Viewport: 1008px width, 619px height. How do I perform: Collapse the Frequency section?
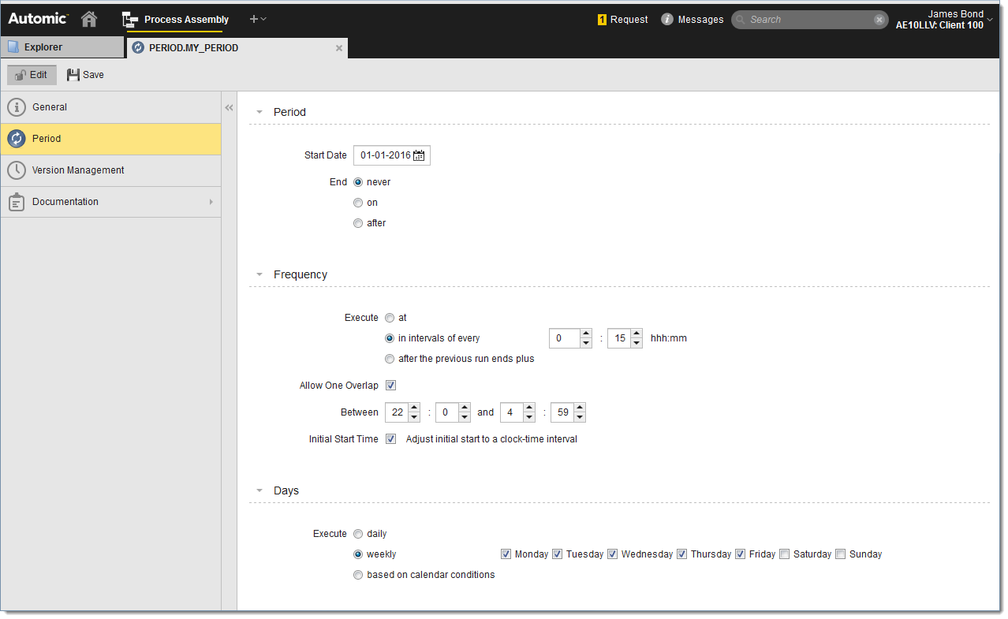[x=259, y=275]
